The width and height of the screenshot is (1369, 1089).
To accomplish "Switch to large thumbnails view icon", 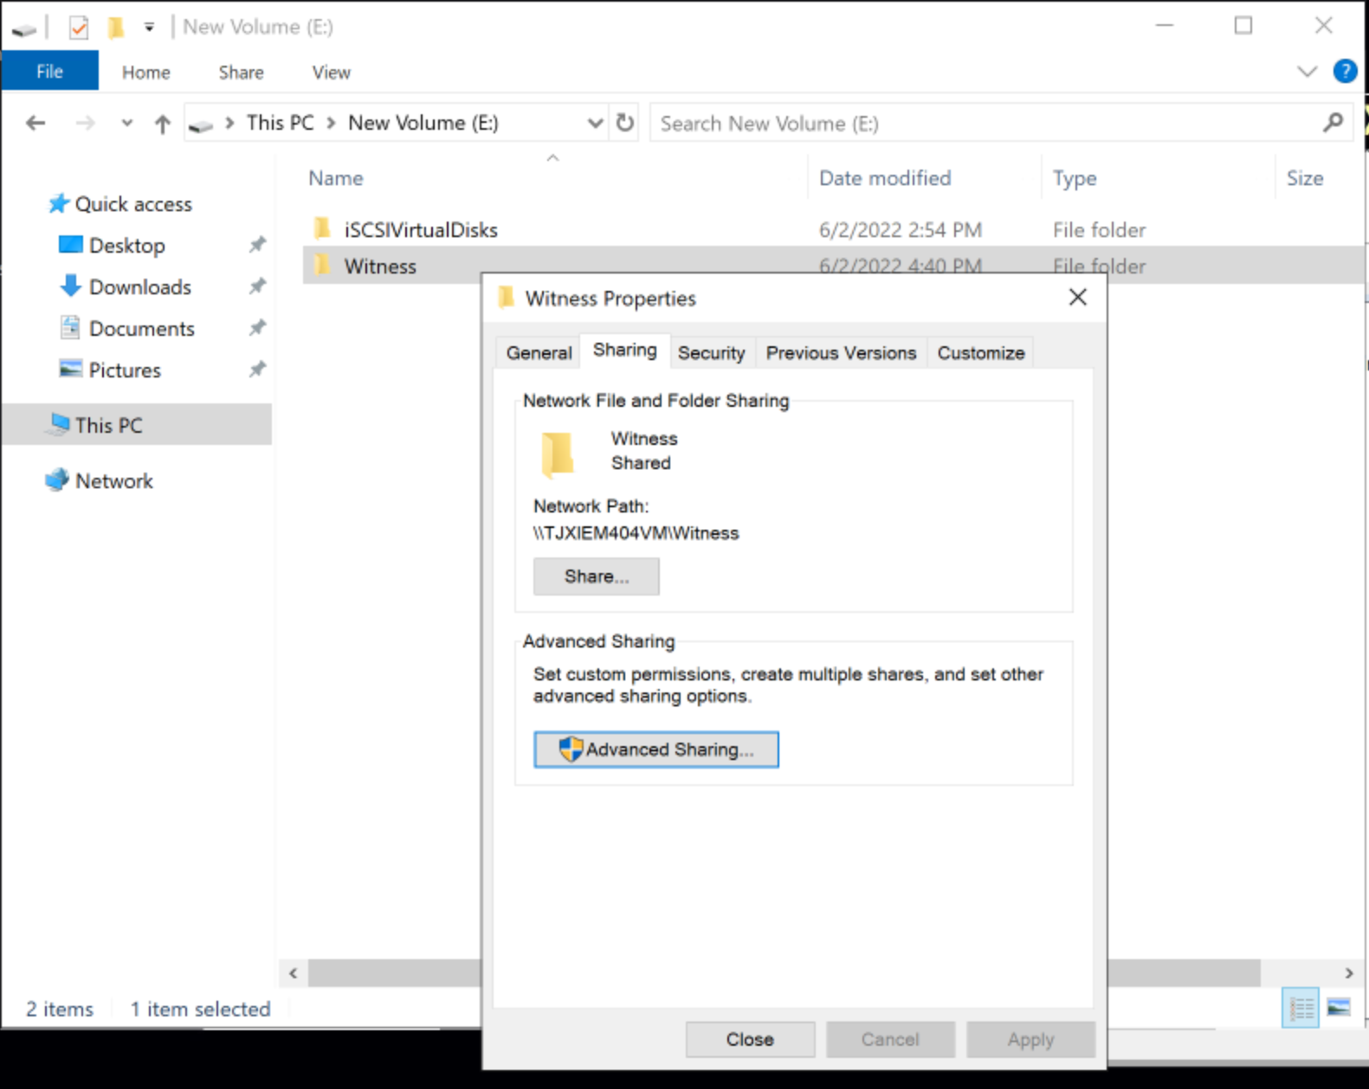I will [1339, 1008].
